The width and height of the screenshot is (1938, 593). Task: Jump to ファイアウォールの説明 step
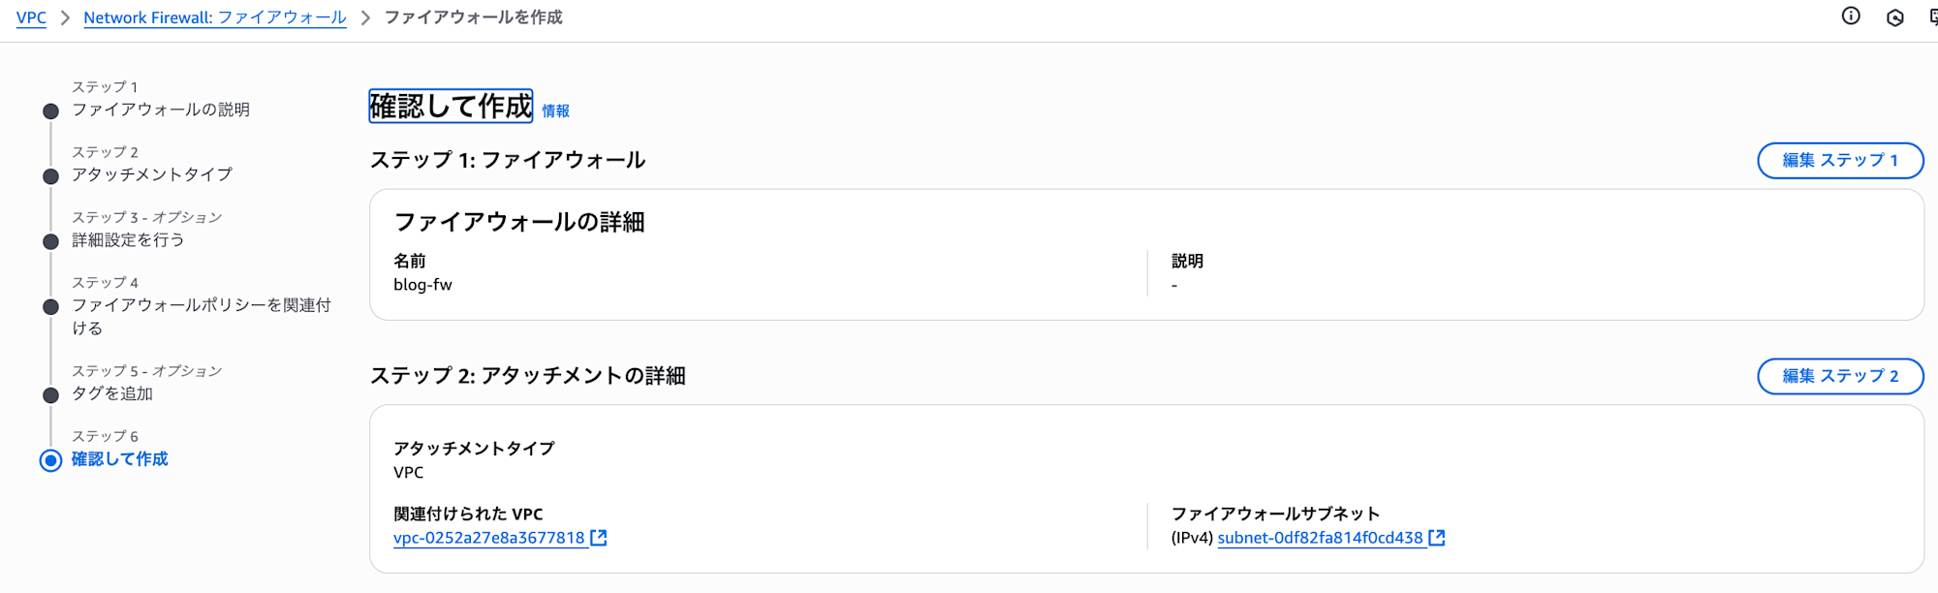point(160,109)
